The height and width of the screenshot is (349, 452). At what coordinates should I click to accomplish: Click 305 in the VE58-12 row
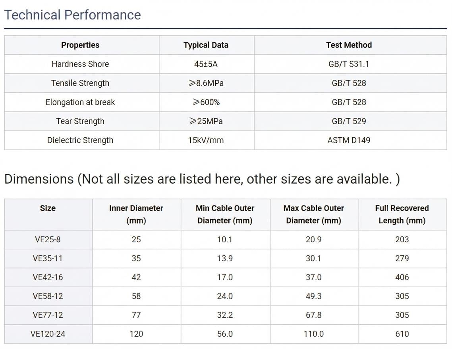[402, 296]
